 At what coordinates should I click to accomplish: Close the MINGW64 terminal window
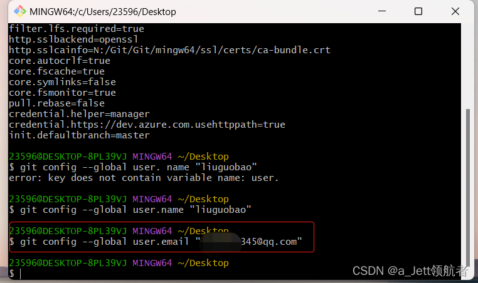[x=455, y=11]
